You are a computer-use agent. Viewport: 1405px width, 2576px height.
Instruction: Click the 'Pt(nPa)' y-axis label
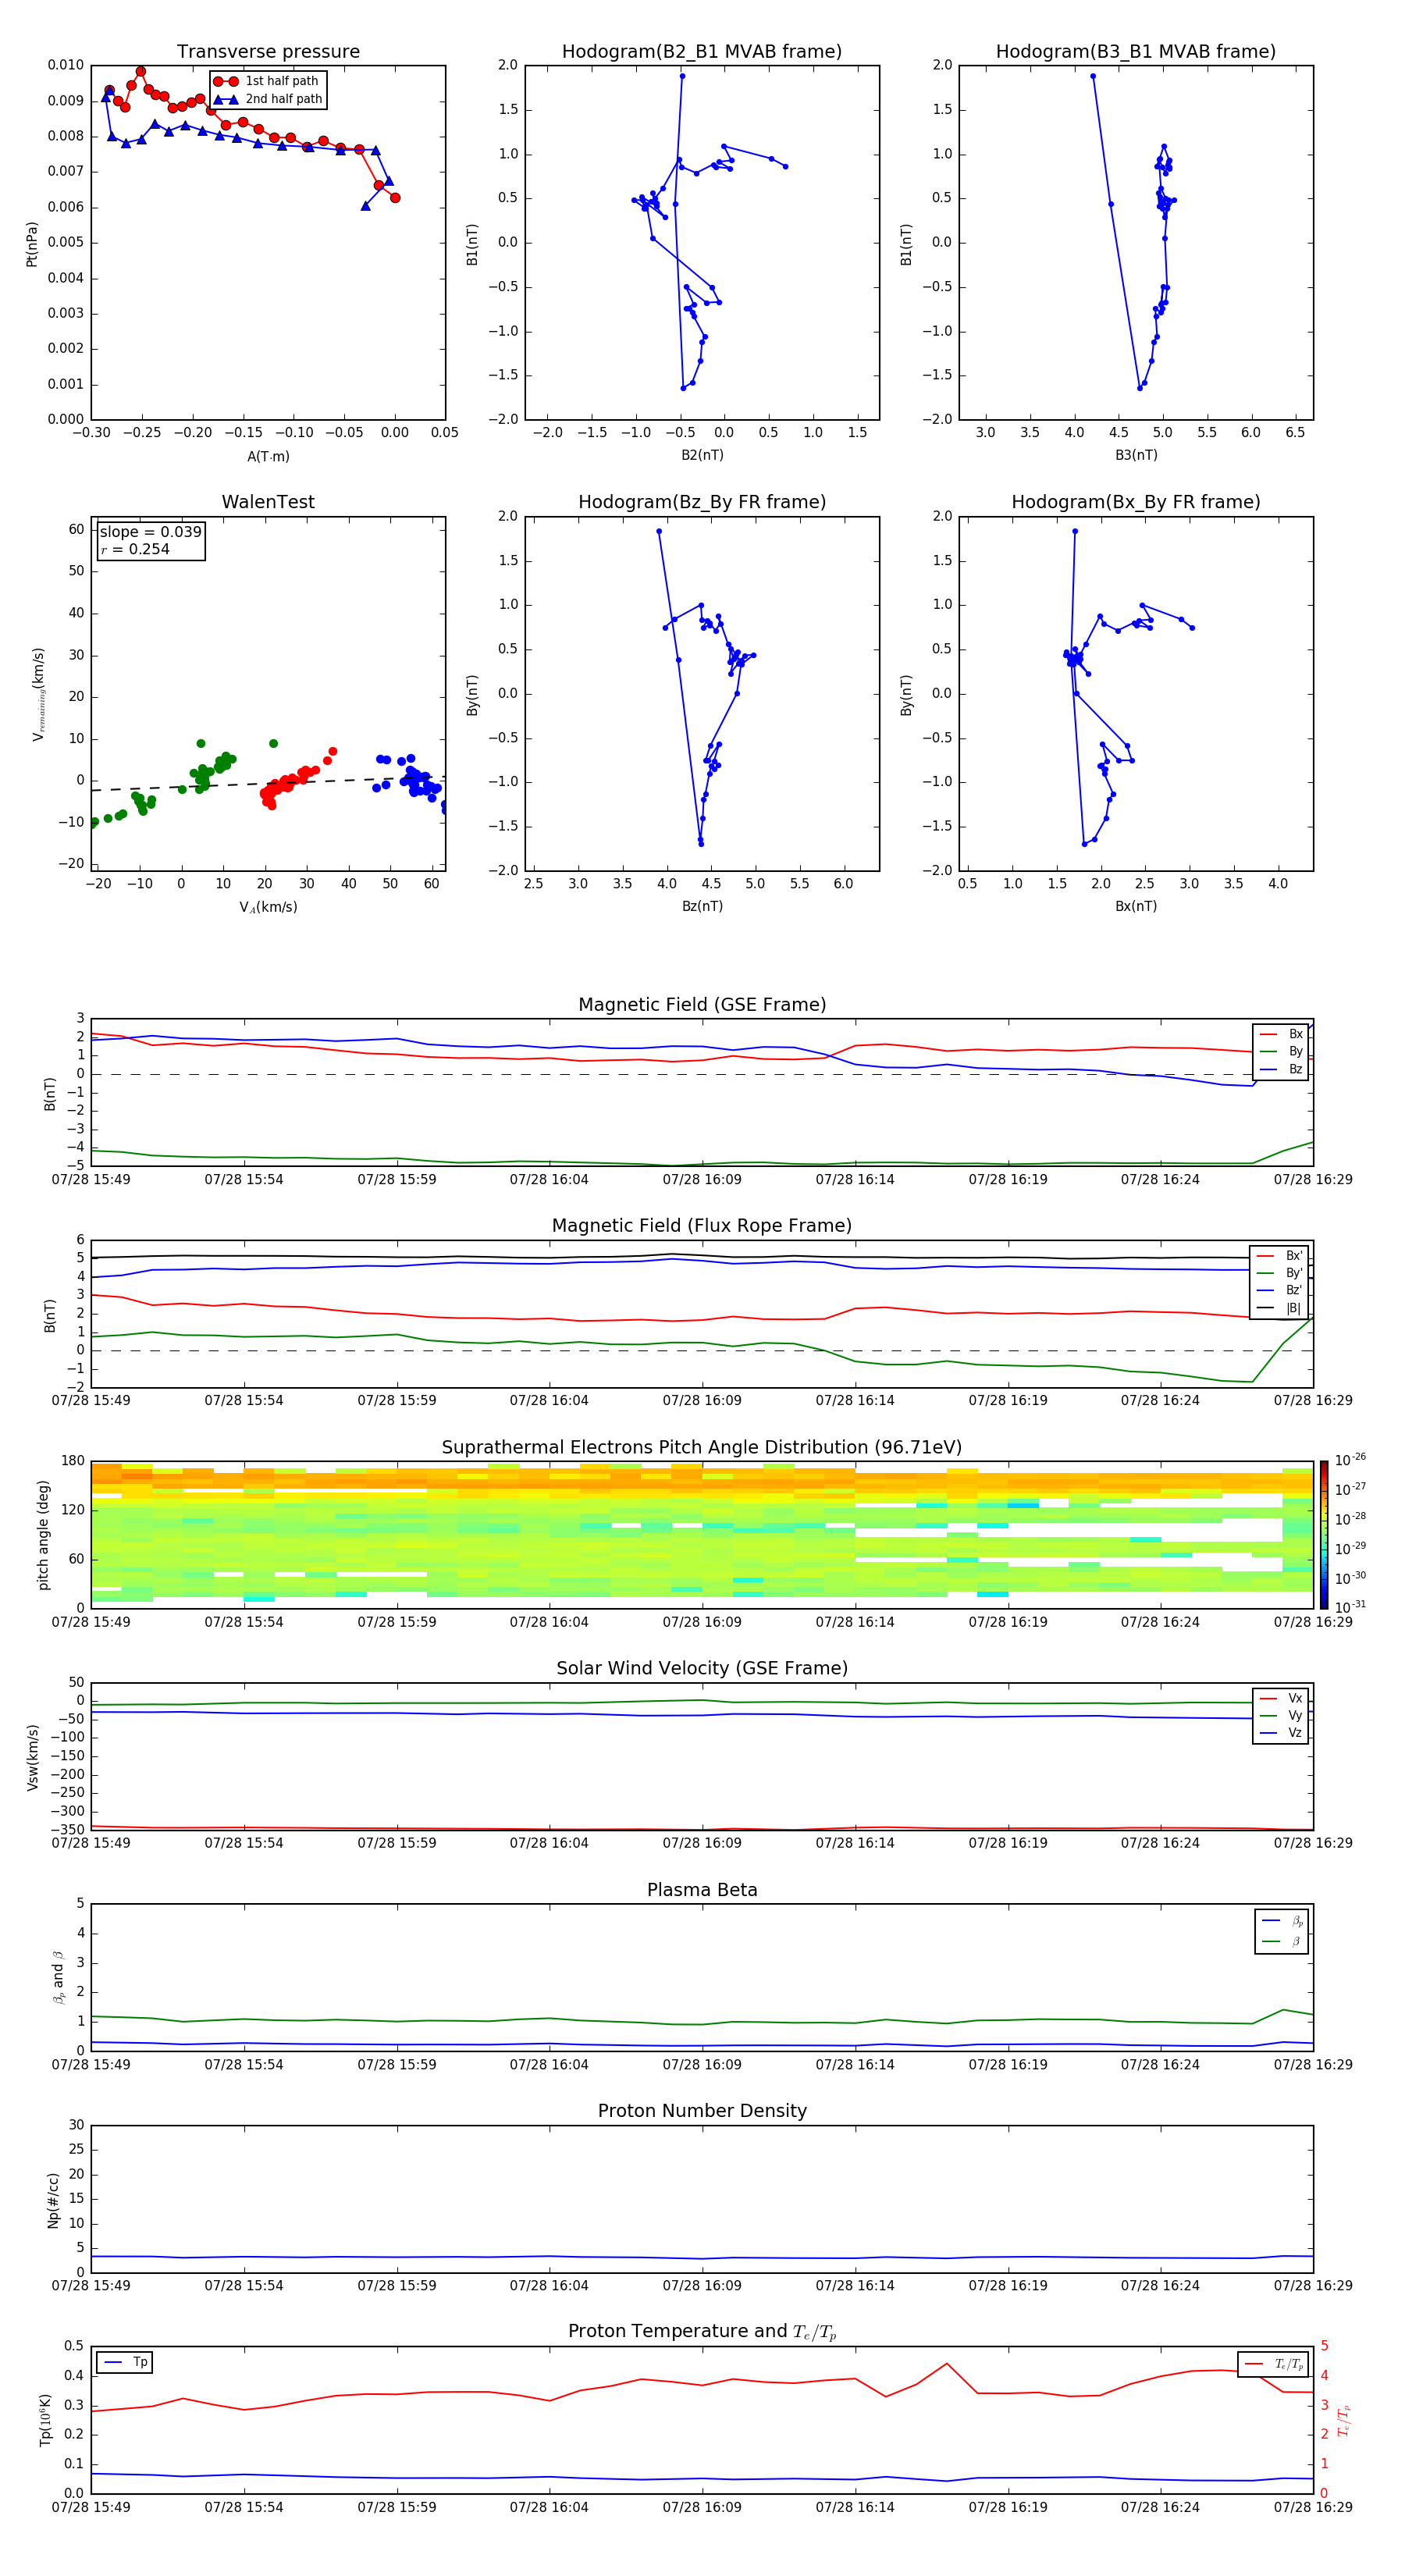31,244
